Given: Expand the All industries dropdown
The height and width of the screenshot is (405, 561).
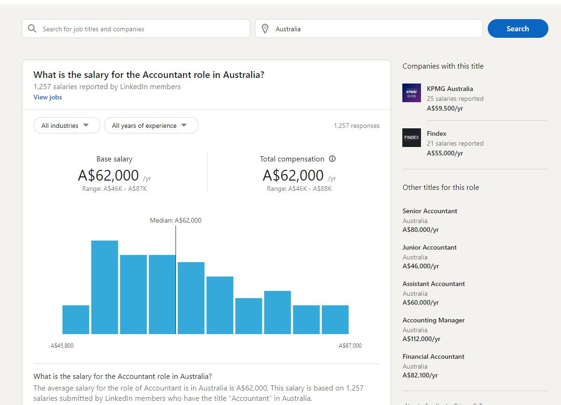Looking at the screenshot, I should (67, 126).
